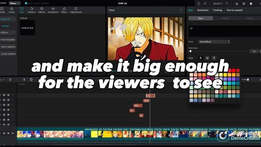Select the 'So' text clip on timeline

coord(132,111)
